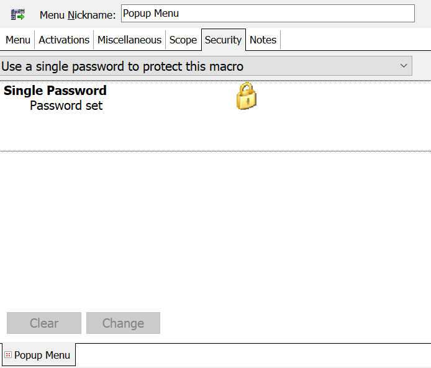
Task: Show the Notes tab
Action: [x=263, y=40]
